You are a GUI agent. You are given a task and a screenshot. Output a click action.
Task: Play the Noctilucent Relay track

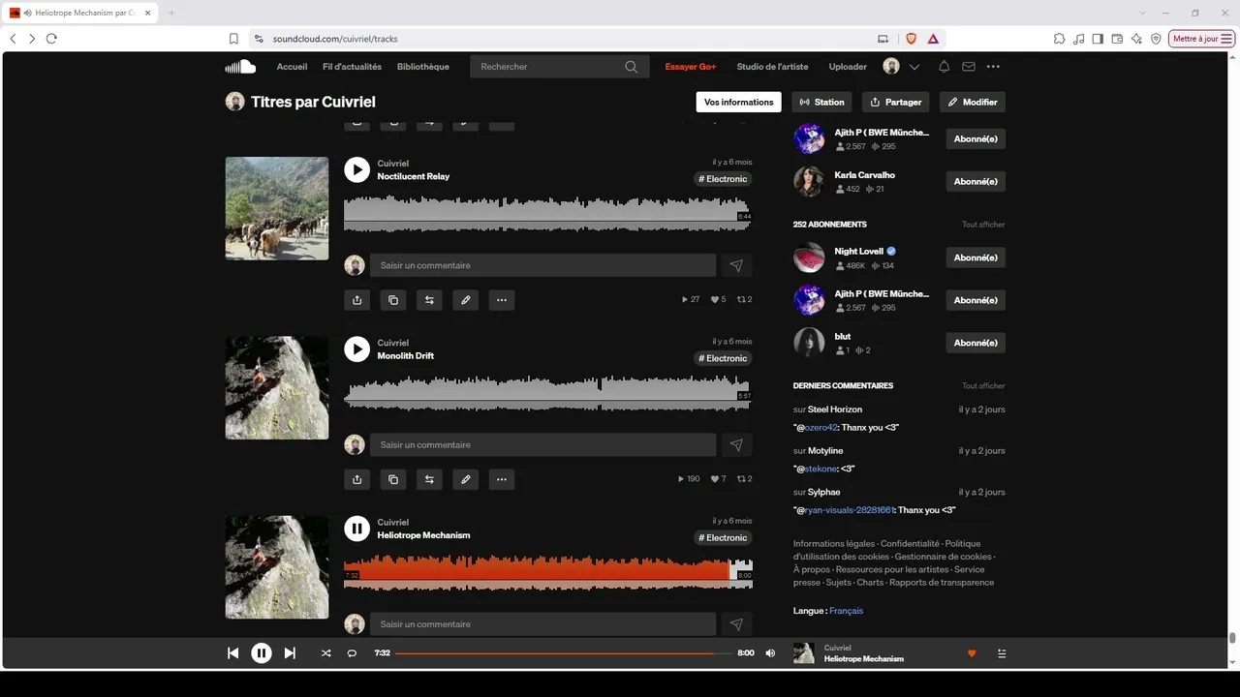pos(356,169)
